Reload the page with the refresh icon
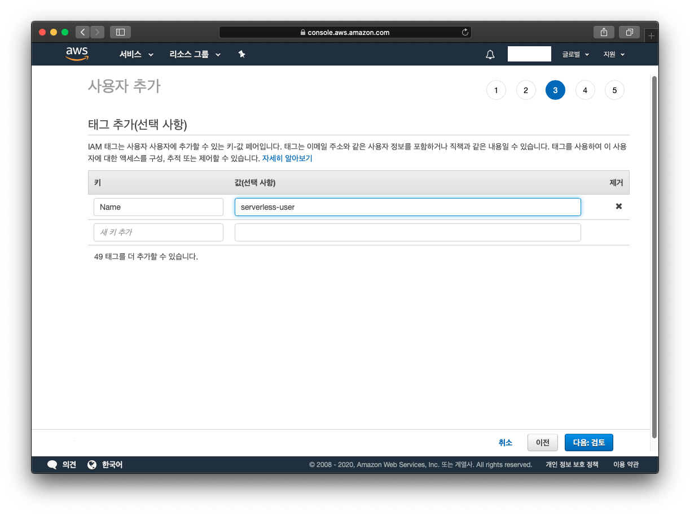 (x=464, y=32)
